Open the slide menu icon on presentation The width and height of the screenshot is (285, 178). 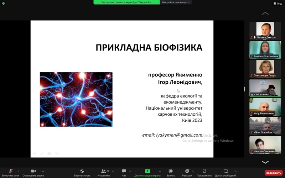tap(49, 153)
